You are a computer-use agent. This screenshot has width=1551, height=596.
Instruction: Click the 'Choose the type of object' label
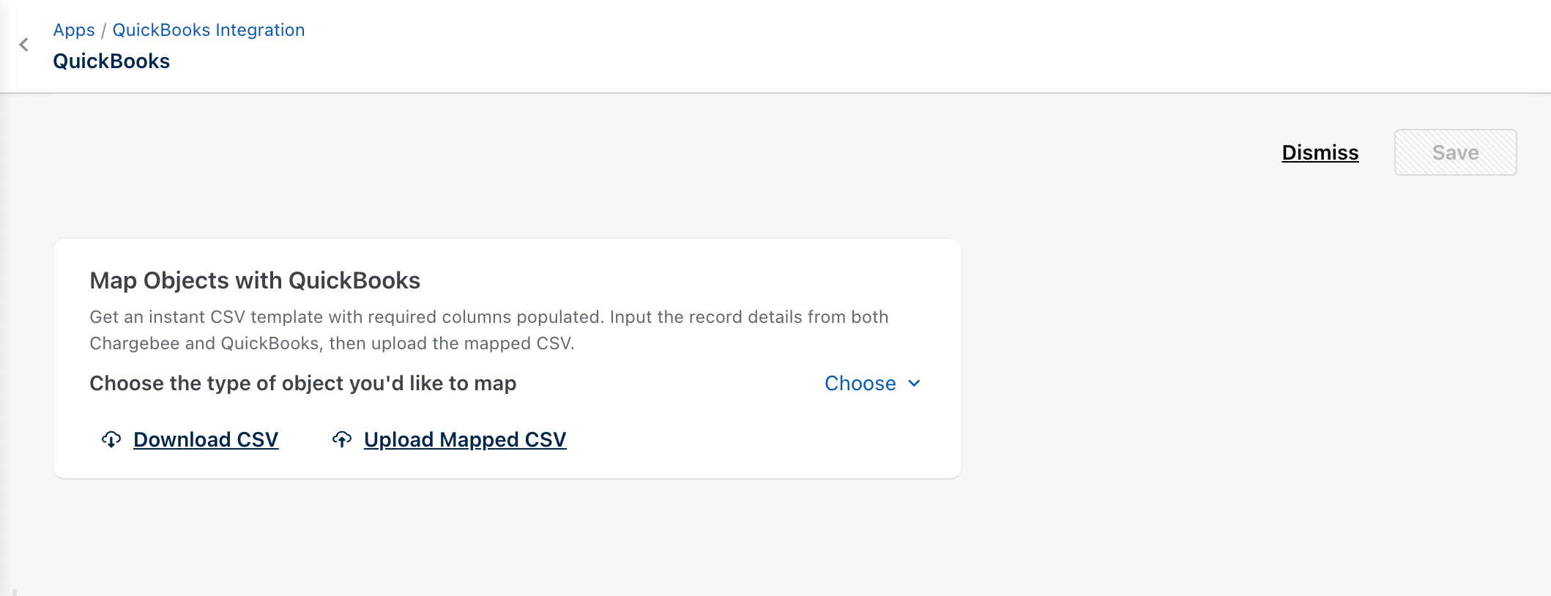(x=302, y=383)
